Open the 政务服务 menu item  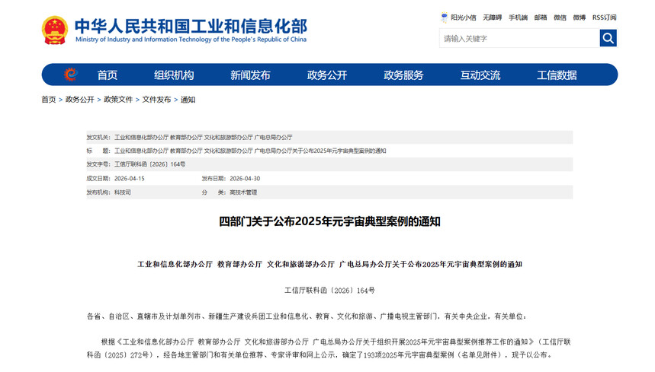point(403,75)
